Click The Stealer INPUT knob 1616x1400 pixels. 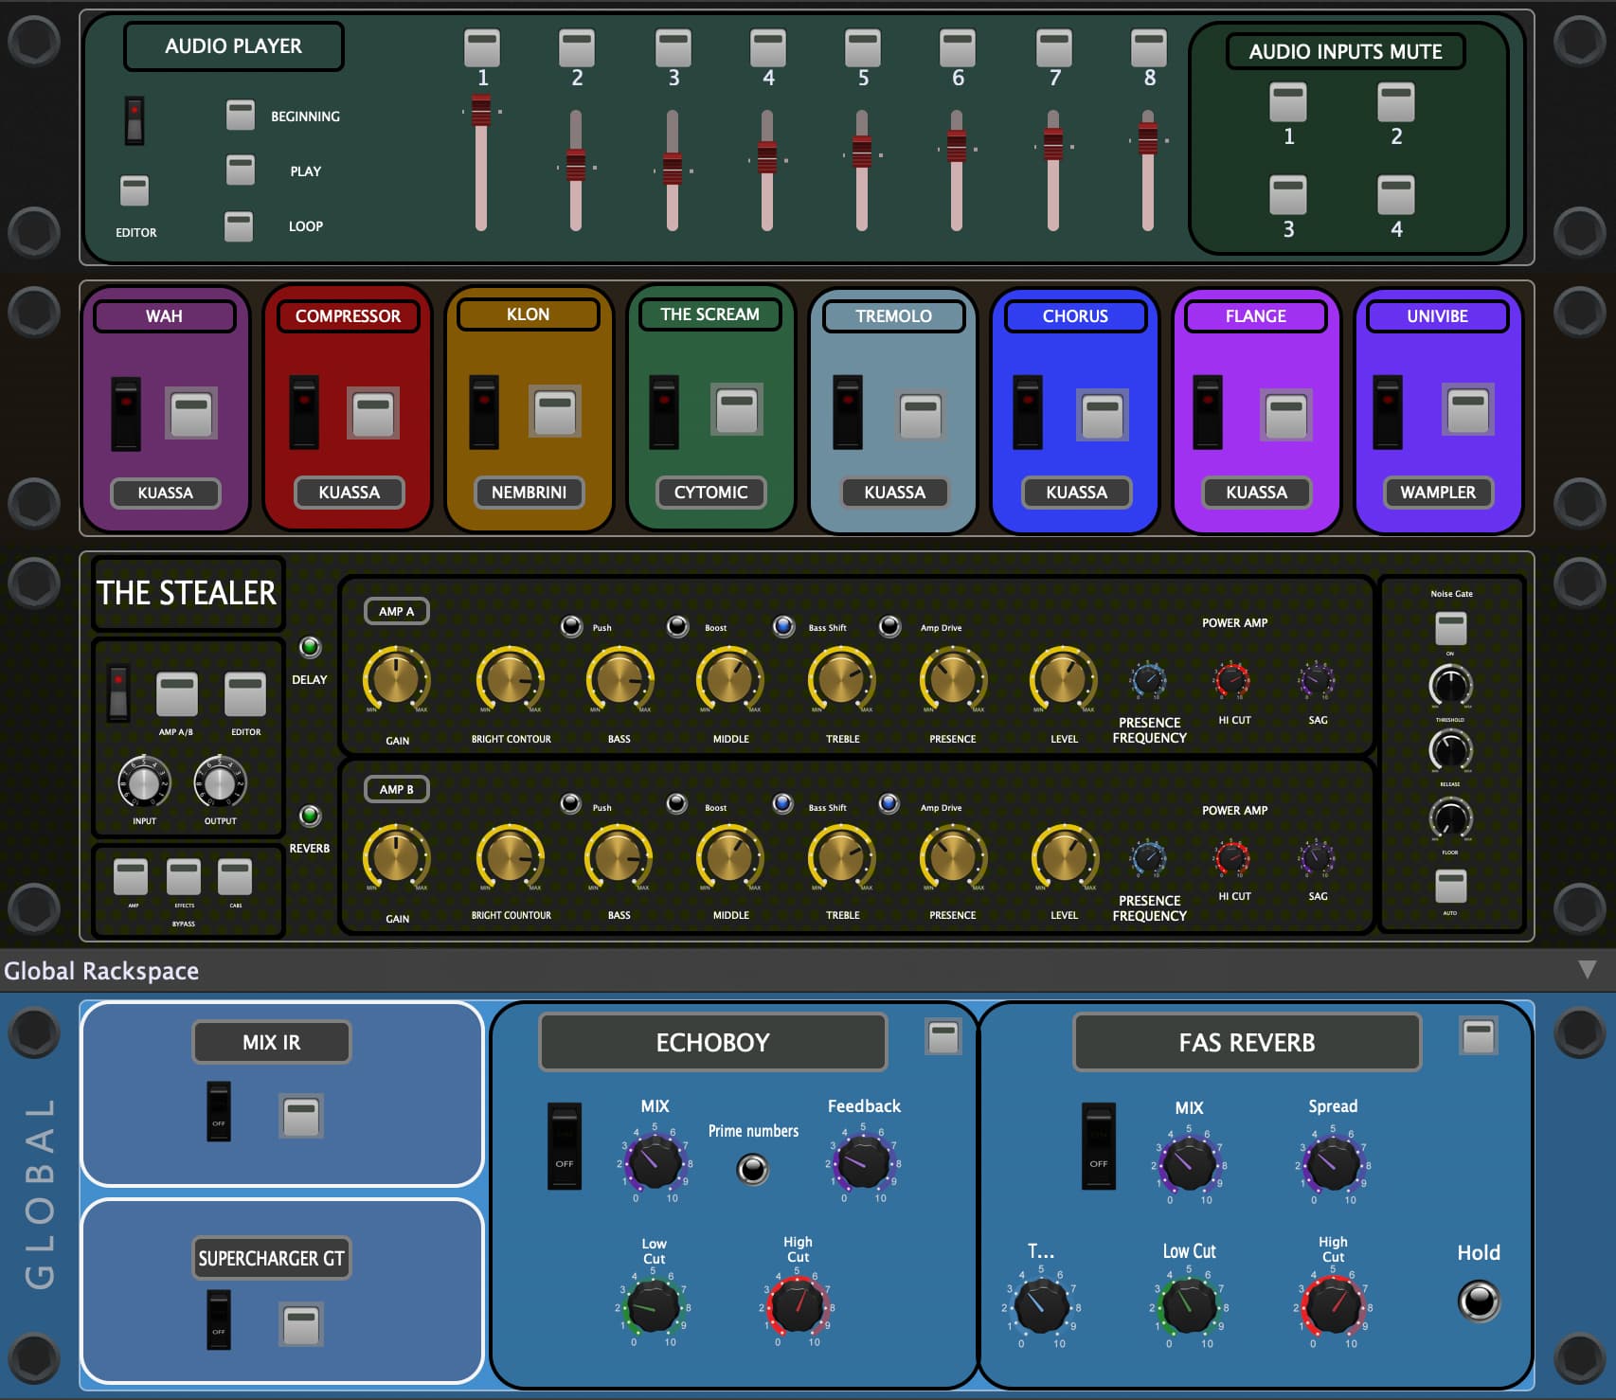(144, 782)
